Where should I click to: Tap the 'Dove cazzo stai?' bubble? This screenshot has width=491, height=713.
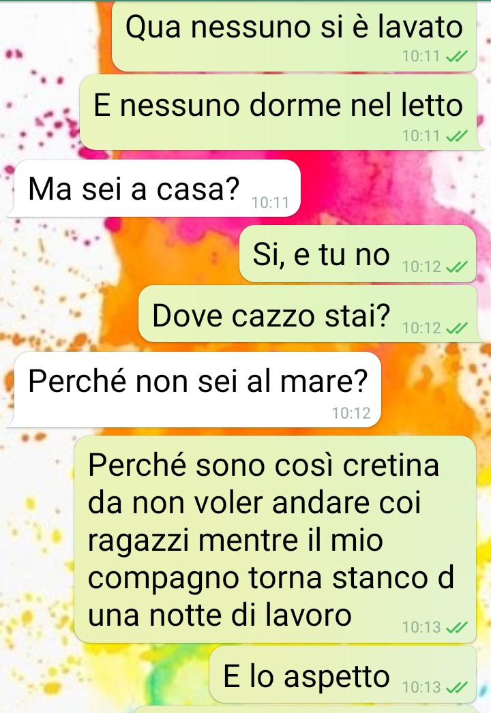pyautogui.click(x=307, y=315)
